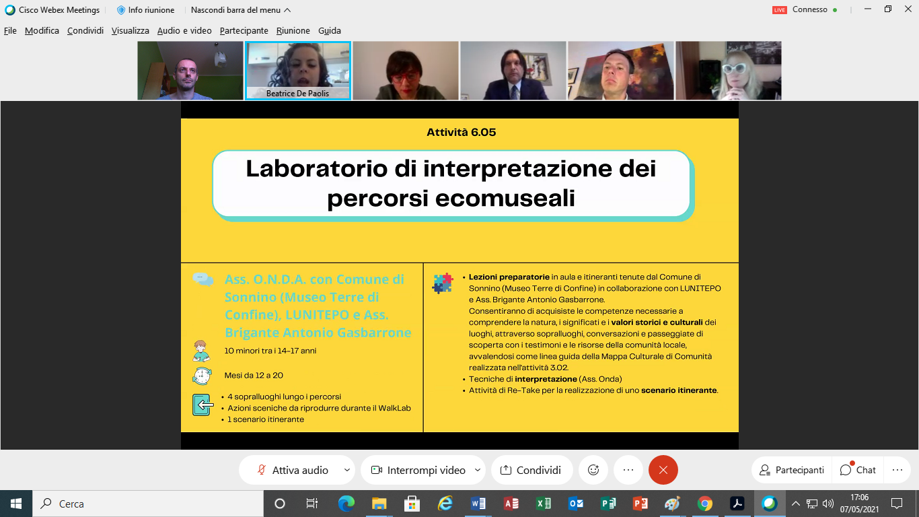Open the Riunione menu
This screenshot has height=517, width=919.
pos(293,30)
